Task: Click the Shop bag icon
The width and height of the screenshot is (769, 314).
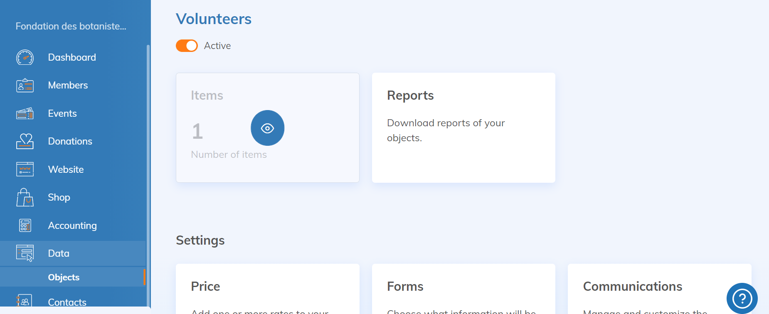Action: pyautogui.click(x=25, y=197)
